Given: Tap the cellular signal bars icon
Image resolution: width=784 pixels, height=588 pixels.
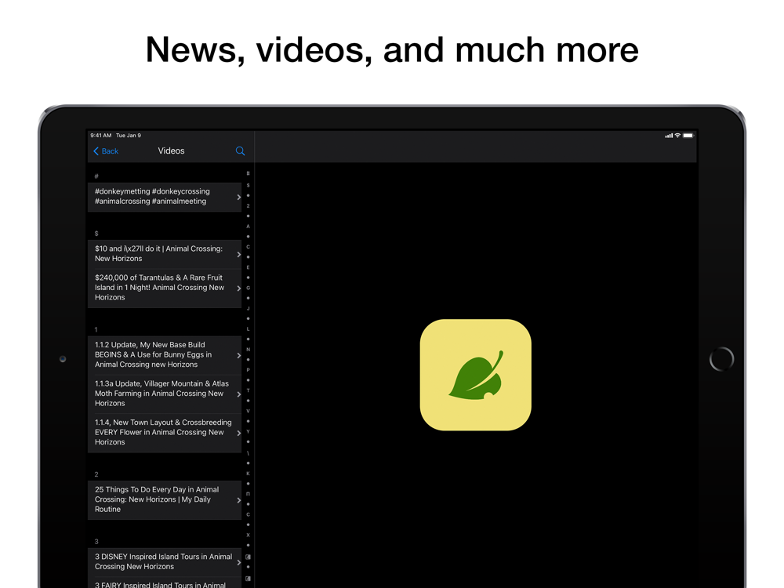Looking at the screenshot, I should click(669, 136).
